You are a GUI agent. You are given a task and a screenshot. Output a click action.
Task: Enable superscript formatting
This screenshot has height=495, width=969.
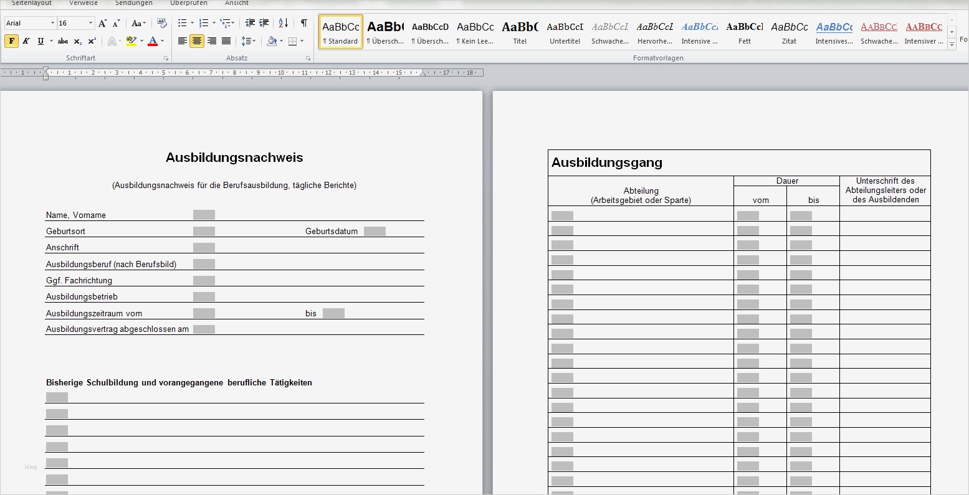tap(92, 40)
